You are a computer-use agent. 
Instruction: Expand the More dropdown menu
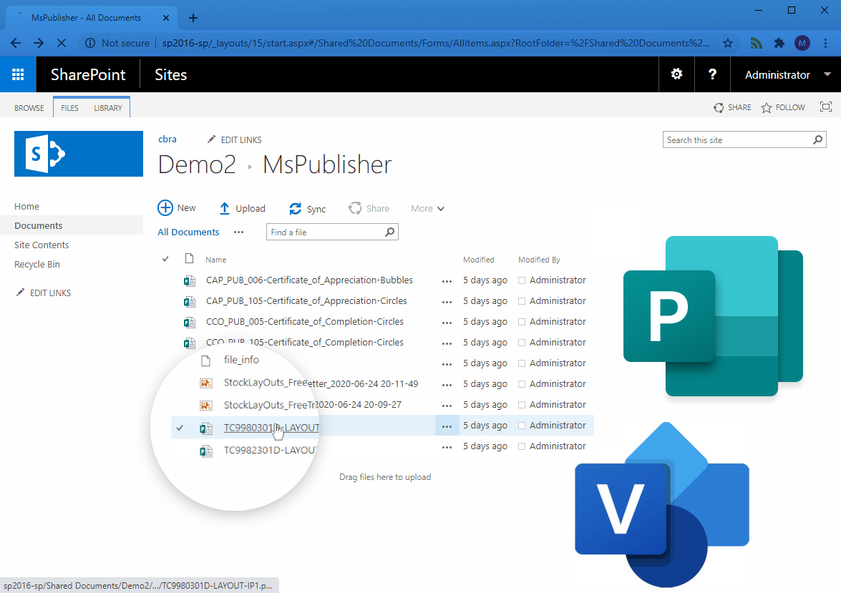pos(427,208)
